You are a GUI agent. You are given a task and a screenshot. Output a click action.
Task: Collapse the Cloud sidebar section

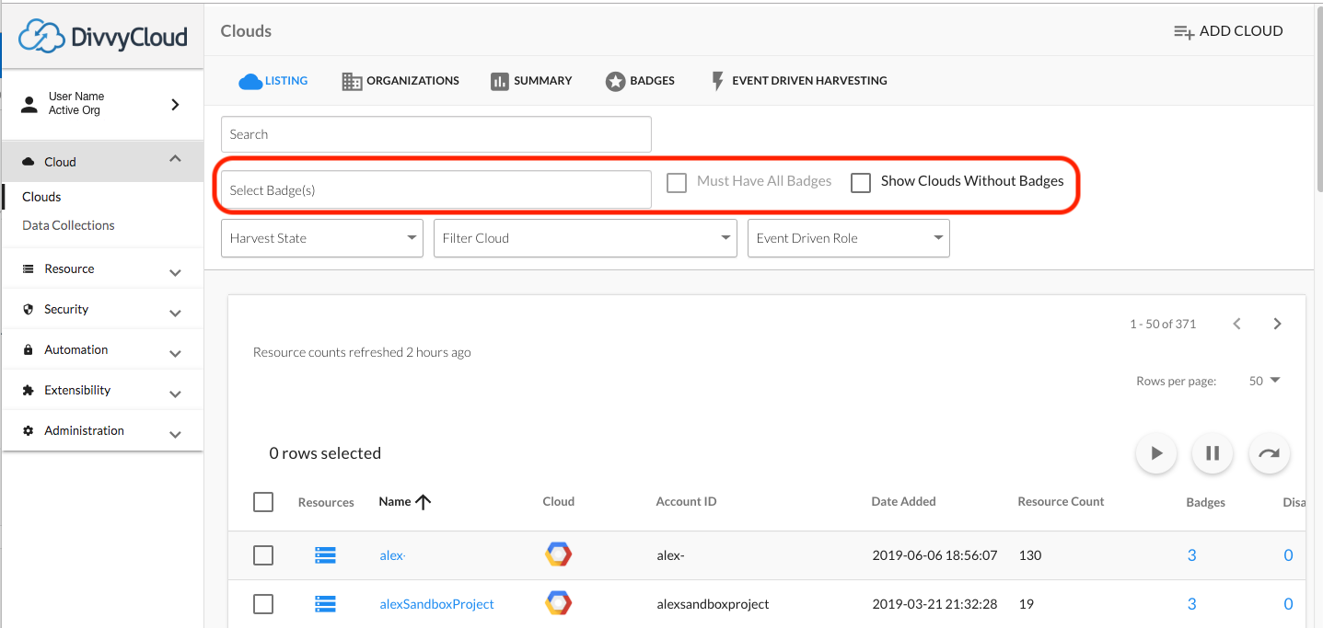(175, 160)
